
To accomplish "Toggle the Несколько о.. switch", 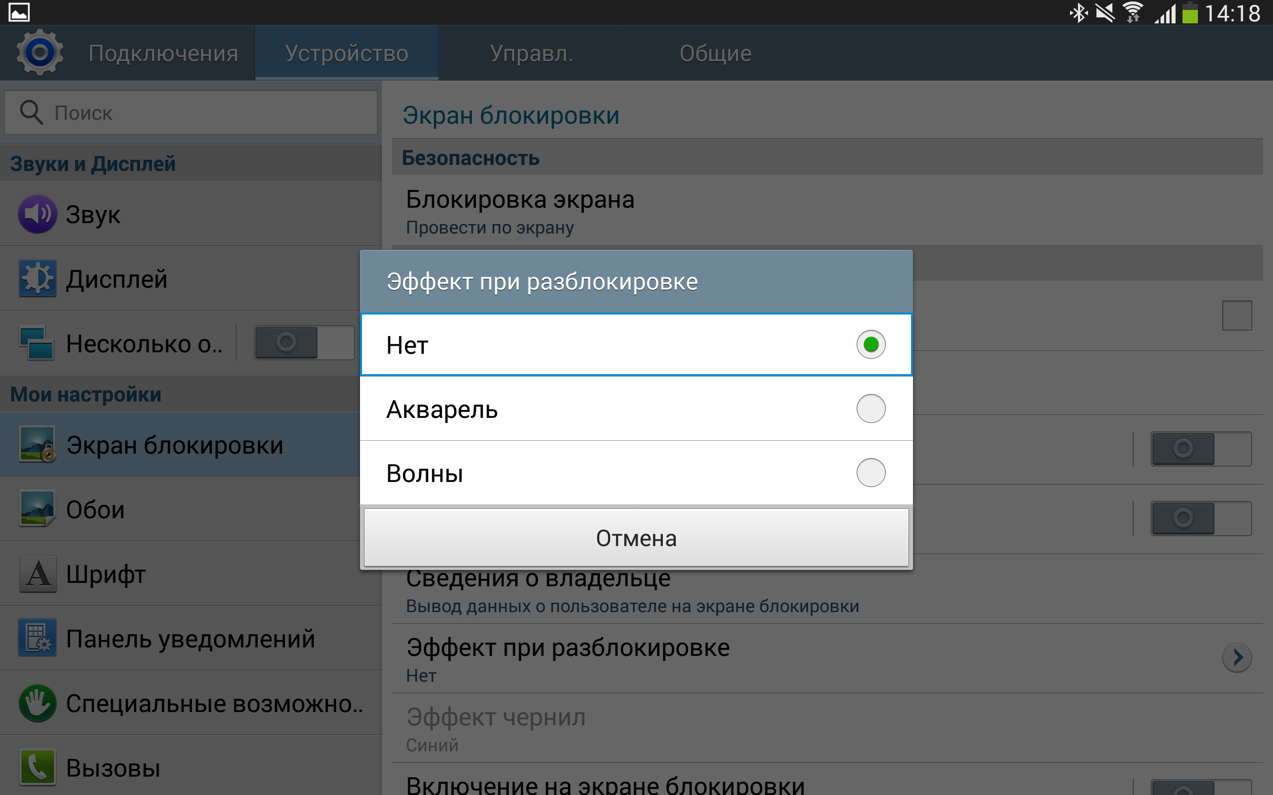I will (x=304, y=343).
